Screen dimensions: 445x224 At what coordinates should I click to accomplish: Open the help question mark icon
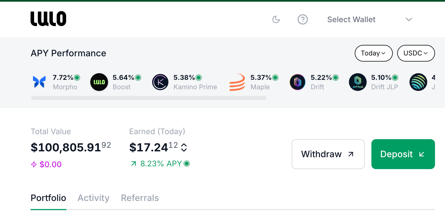[x=302, y=19]
